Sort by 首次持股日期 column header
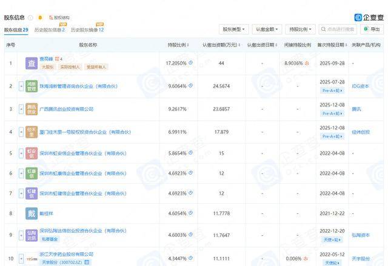This screenshot has height=266, width=388. click(332, 45)
